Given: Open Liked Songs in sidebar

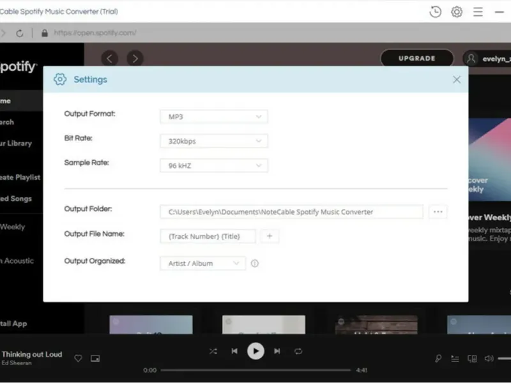Looking at the screenshot, I should (15, 199).
